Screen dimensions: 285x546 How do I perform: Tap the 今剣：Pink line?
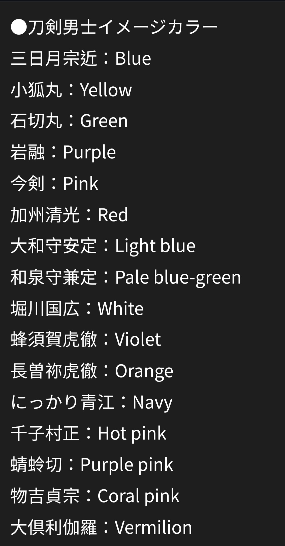click(x=54, y=183)
